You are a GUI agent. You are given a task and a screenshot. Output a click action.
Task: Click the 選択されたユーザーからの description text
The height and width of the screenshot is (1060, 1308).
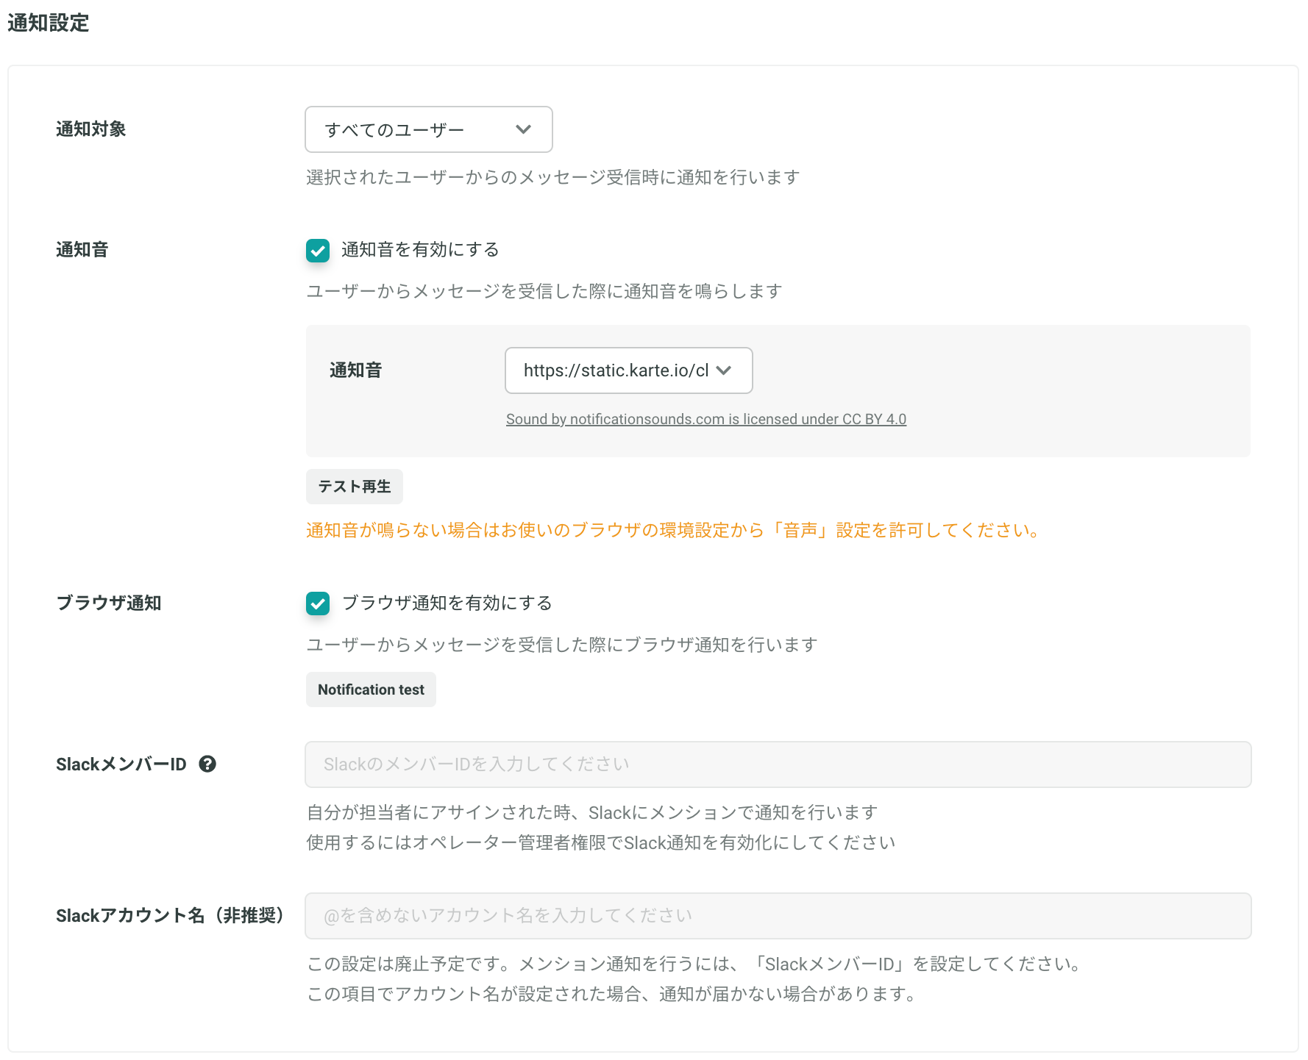point(553,177)
